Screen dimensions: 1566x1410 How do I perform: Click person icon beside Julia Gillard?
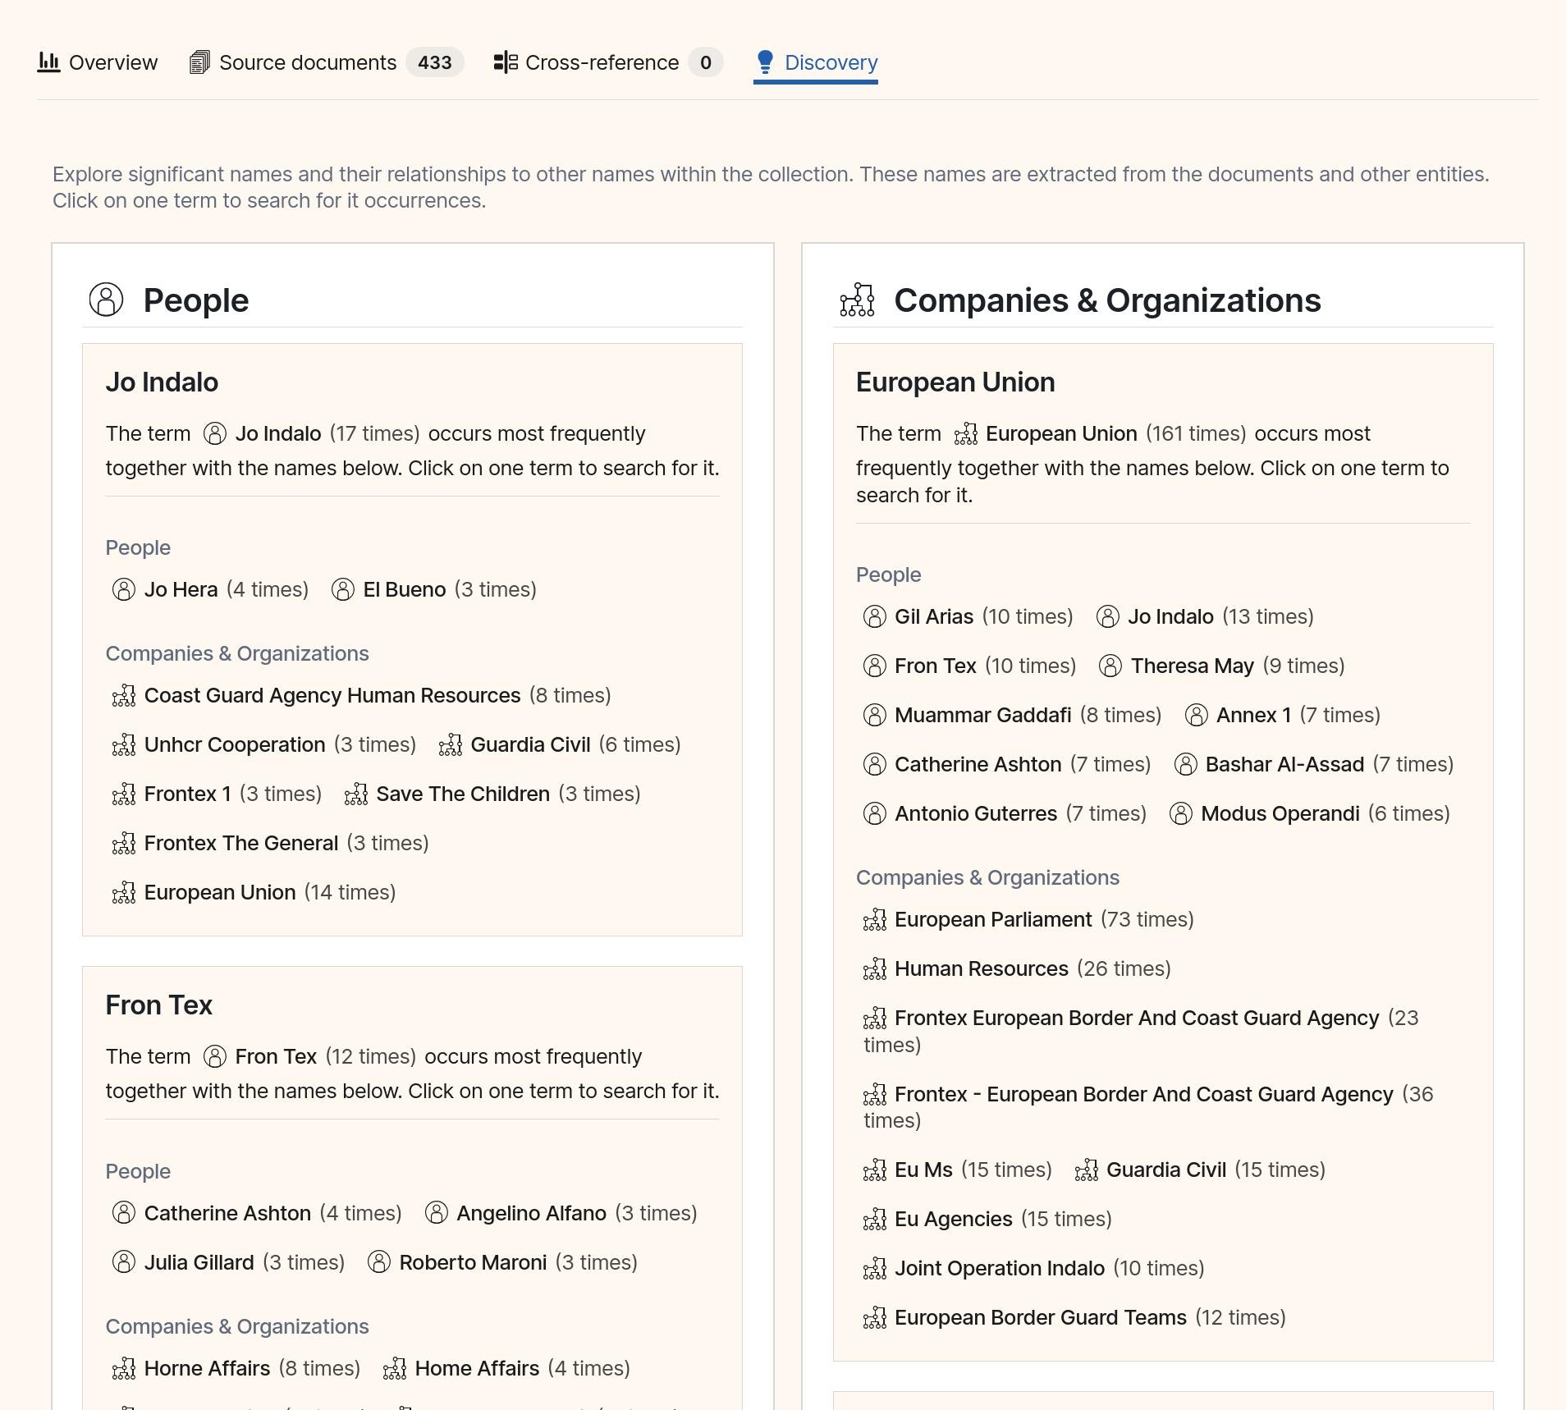tap(124, 1262)
